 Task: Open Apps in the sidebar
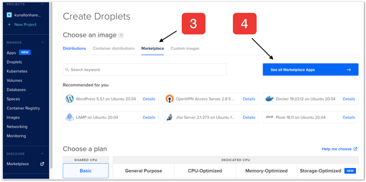[x=11, y=53]
